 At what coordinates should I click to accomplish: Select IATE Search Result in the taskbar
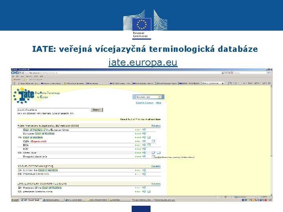[31, 200]
